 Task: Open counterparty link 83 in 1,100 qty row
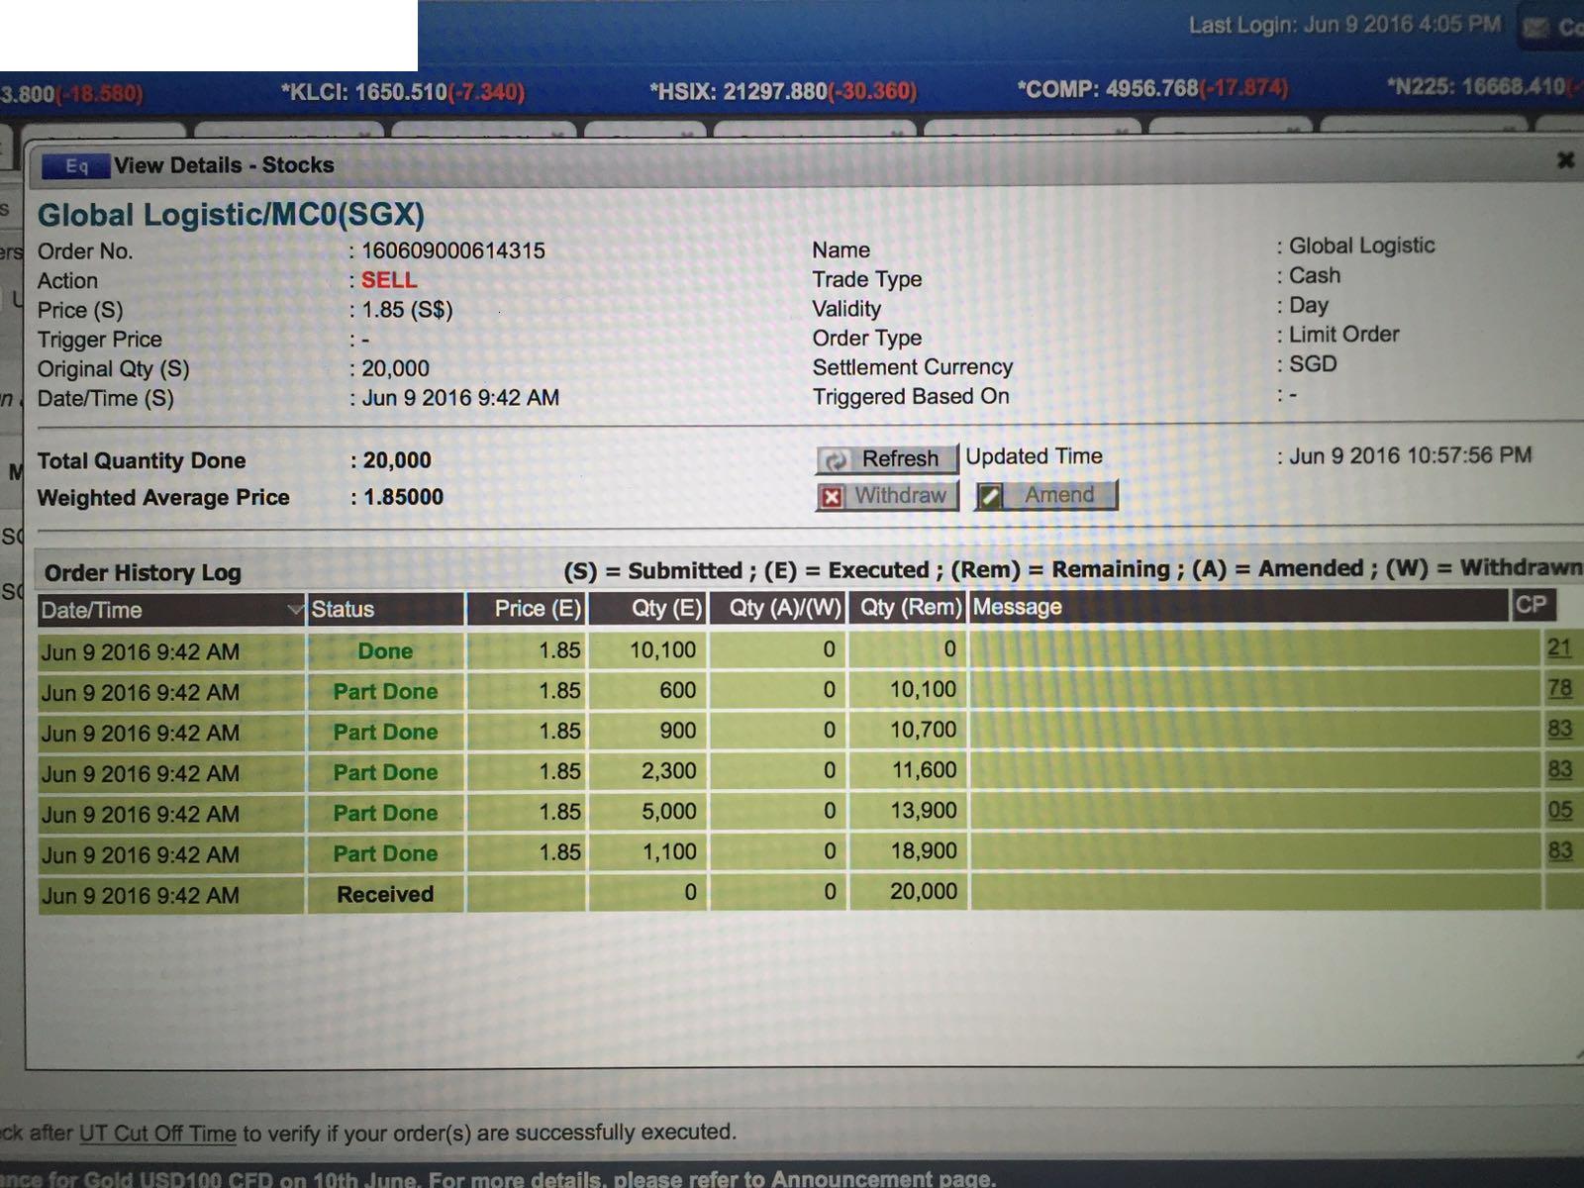[1559, 850]
